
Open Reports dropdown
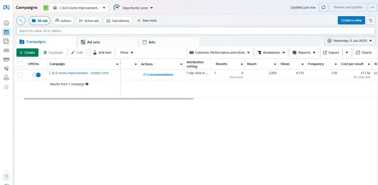click(x=304, y=52)
